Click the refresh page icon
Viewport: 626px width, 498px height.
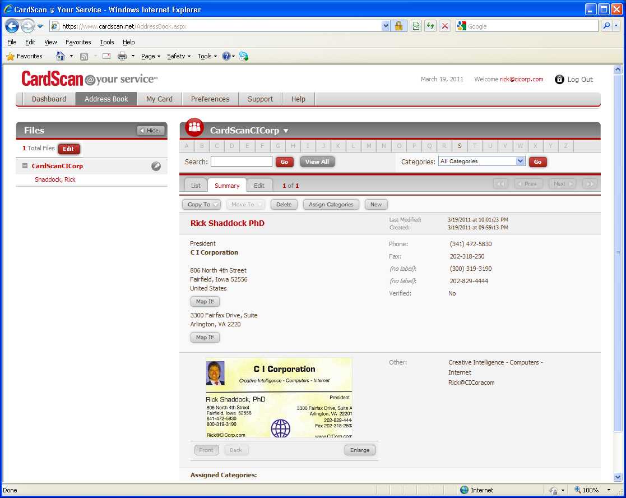click(430, 26)
